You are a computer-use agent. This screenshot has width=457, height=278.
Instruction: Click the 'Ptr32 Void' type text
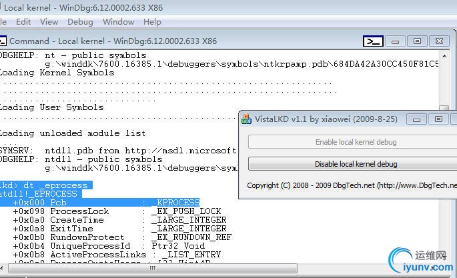pyautogui.click(x=178, y=246)
